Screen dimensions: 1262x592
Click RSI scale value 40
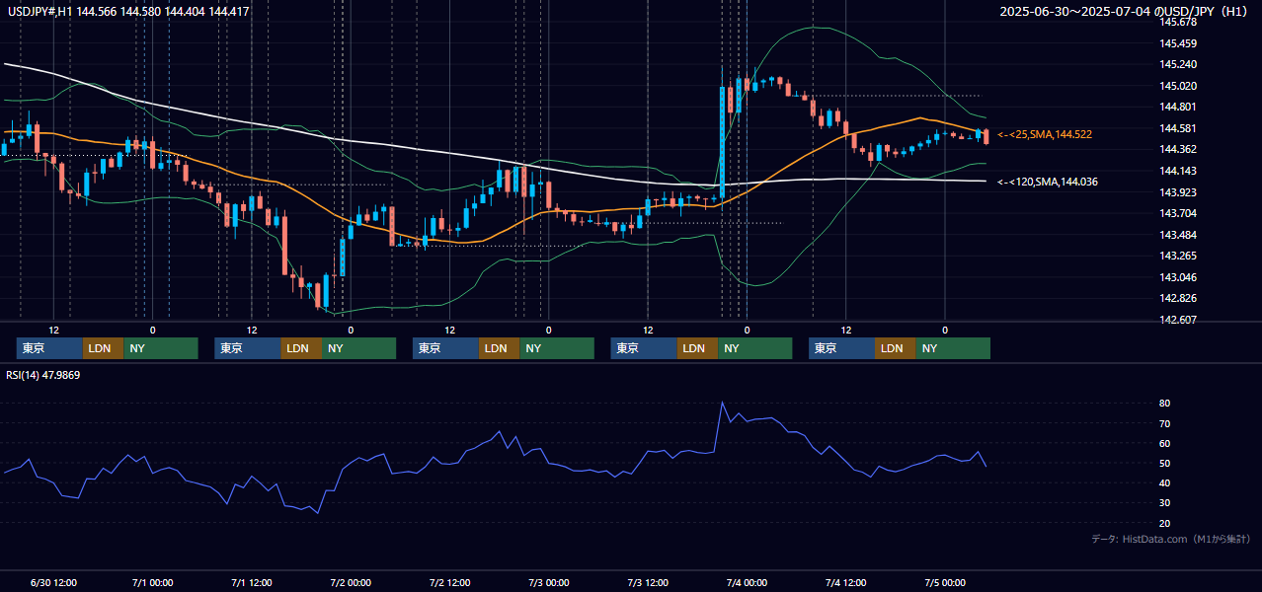click(1164, 483)
